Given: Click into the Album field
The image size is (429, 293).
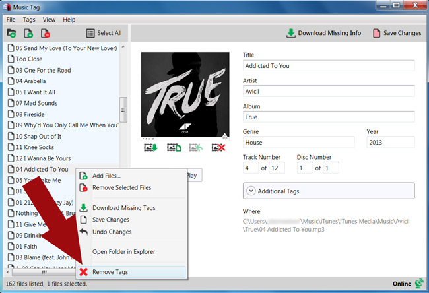Looking at the screenshot, I should tap(329, 117).
